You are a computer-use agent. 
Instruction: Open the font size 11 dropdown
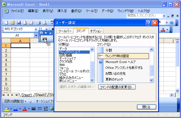point(46,29)
